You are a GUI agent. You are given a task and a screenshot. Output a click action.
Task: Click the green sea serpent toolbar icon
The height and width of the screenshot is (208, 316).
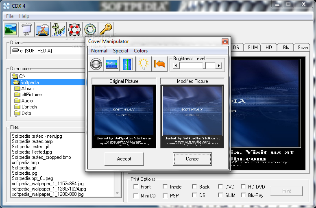tap(59, 29)
